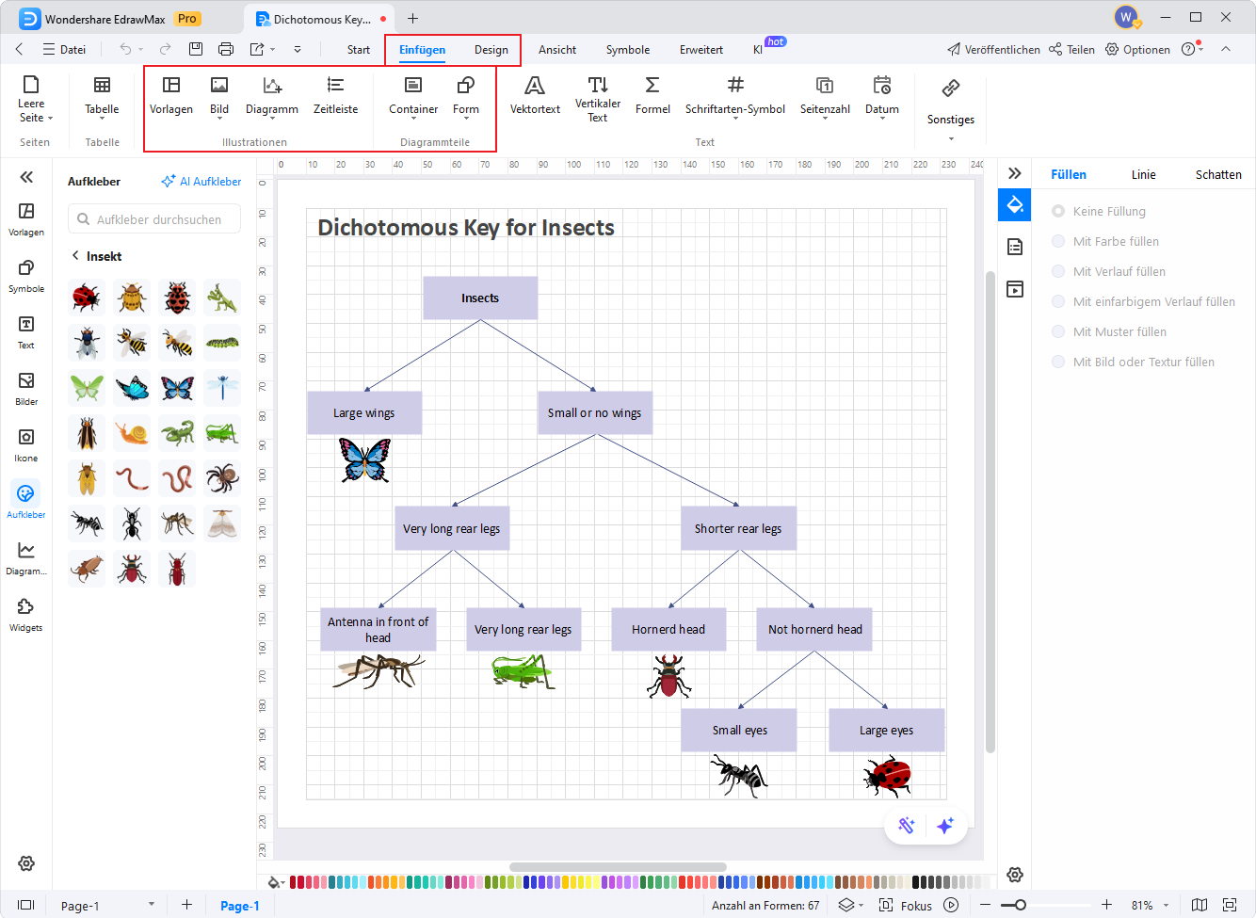Viewport: 1256px width, 918px height.
Task: Open Widgets panel in left sidebar
Action: click(26, 614)
